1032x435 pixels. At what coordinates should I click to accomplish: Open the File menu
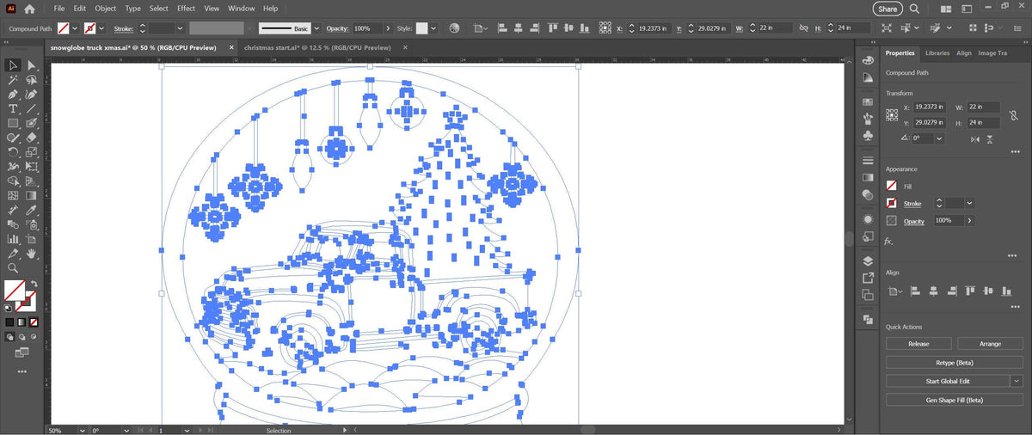pyautogui.click(x=59, y=9)
